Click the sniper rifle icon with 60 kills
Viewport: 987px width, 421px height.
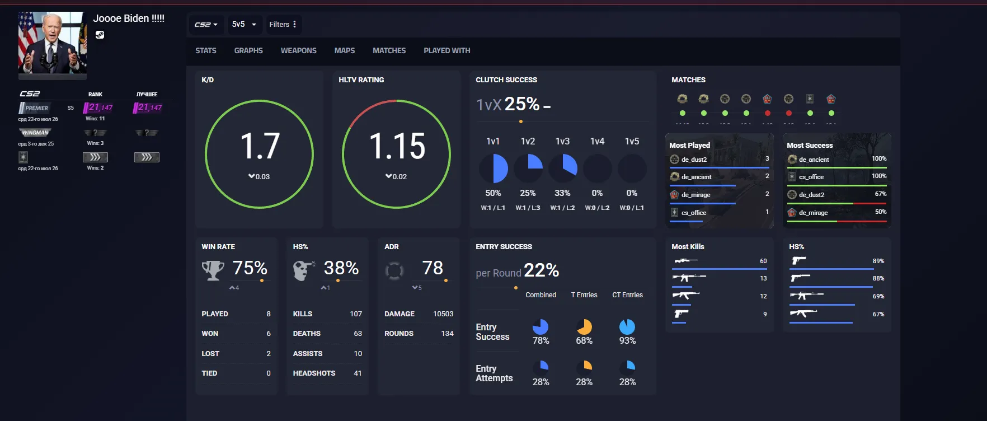pos(685,261)
